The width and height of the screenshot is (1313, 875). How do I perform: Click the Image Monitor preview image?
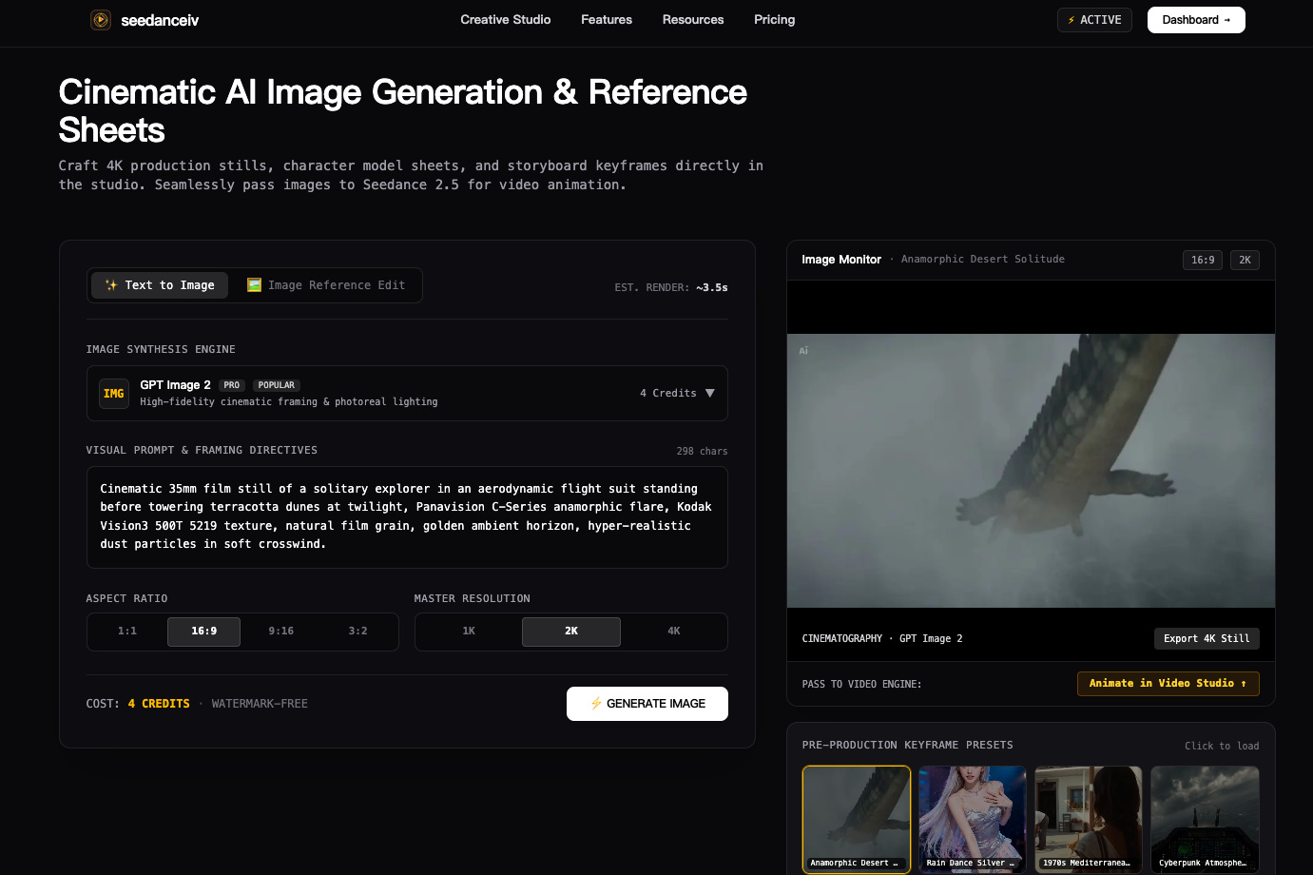pos(1031,471)
